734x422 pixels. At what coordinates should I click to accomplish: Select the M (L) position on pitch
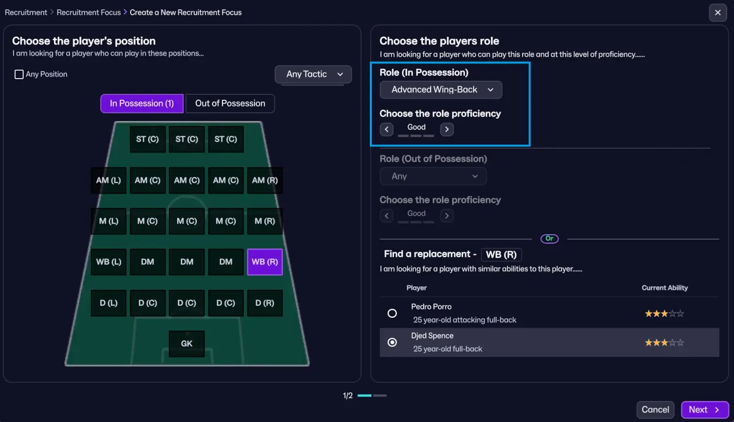109,221
